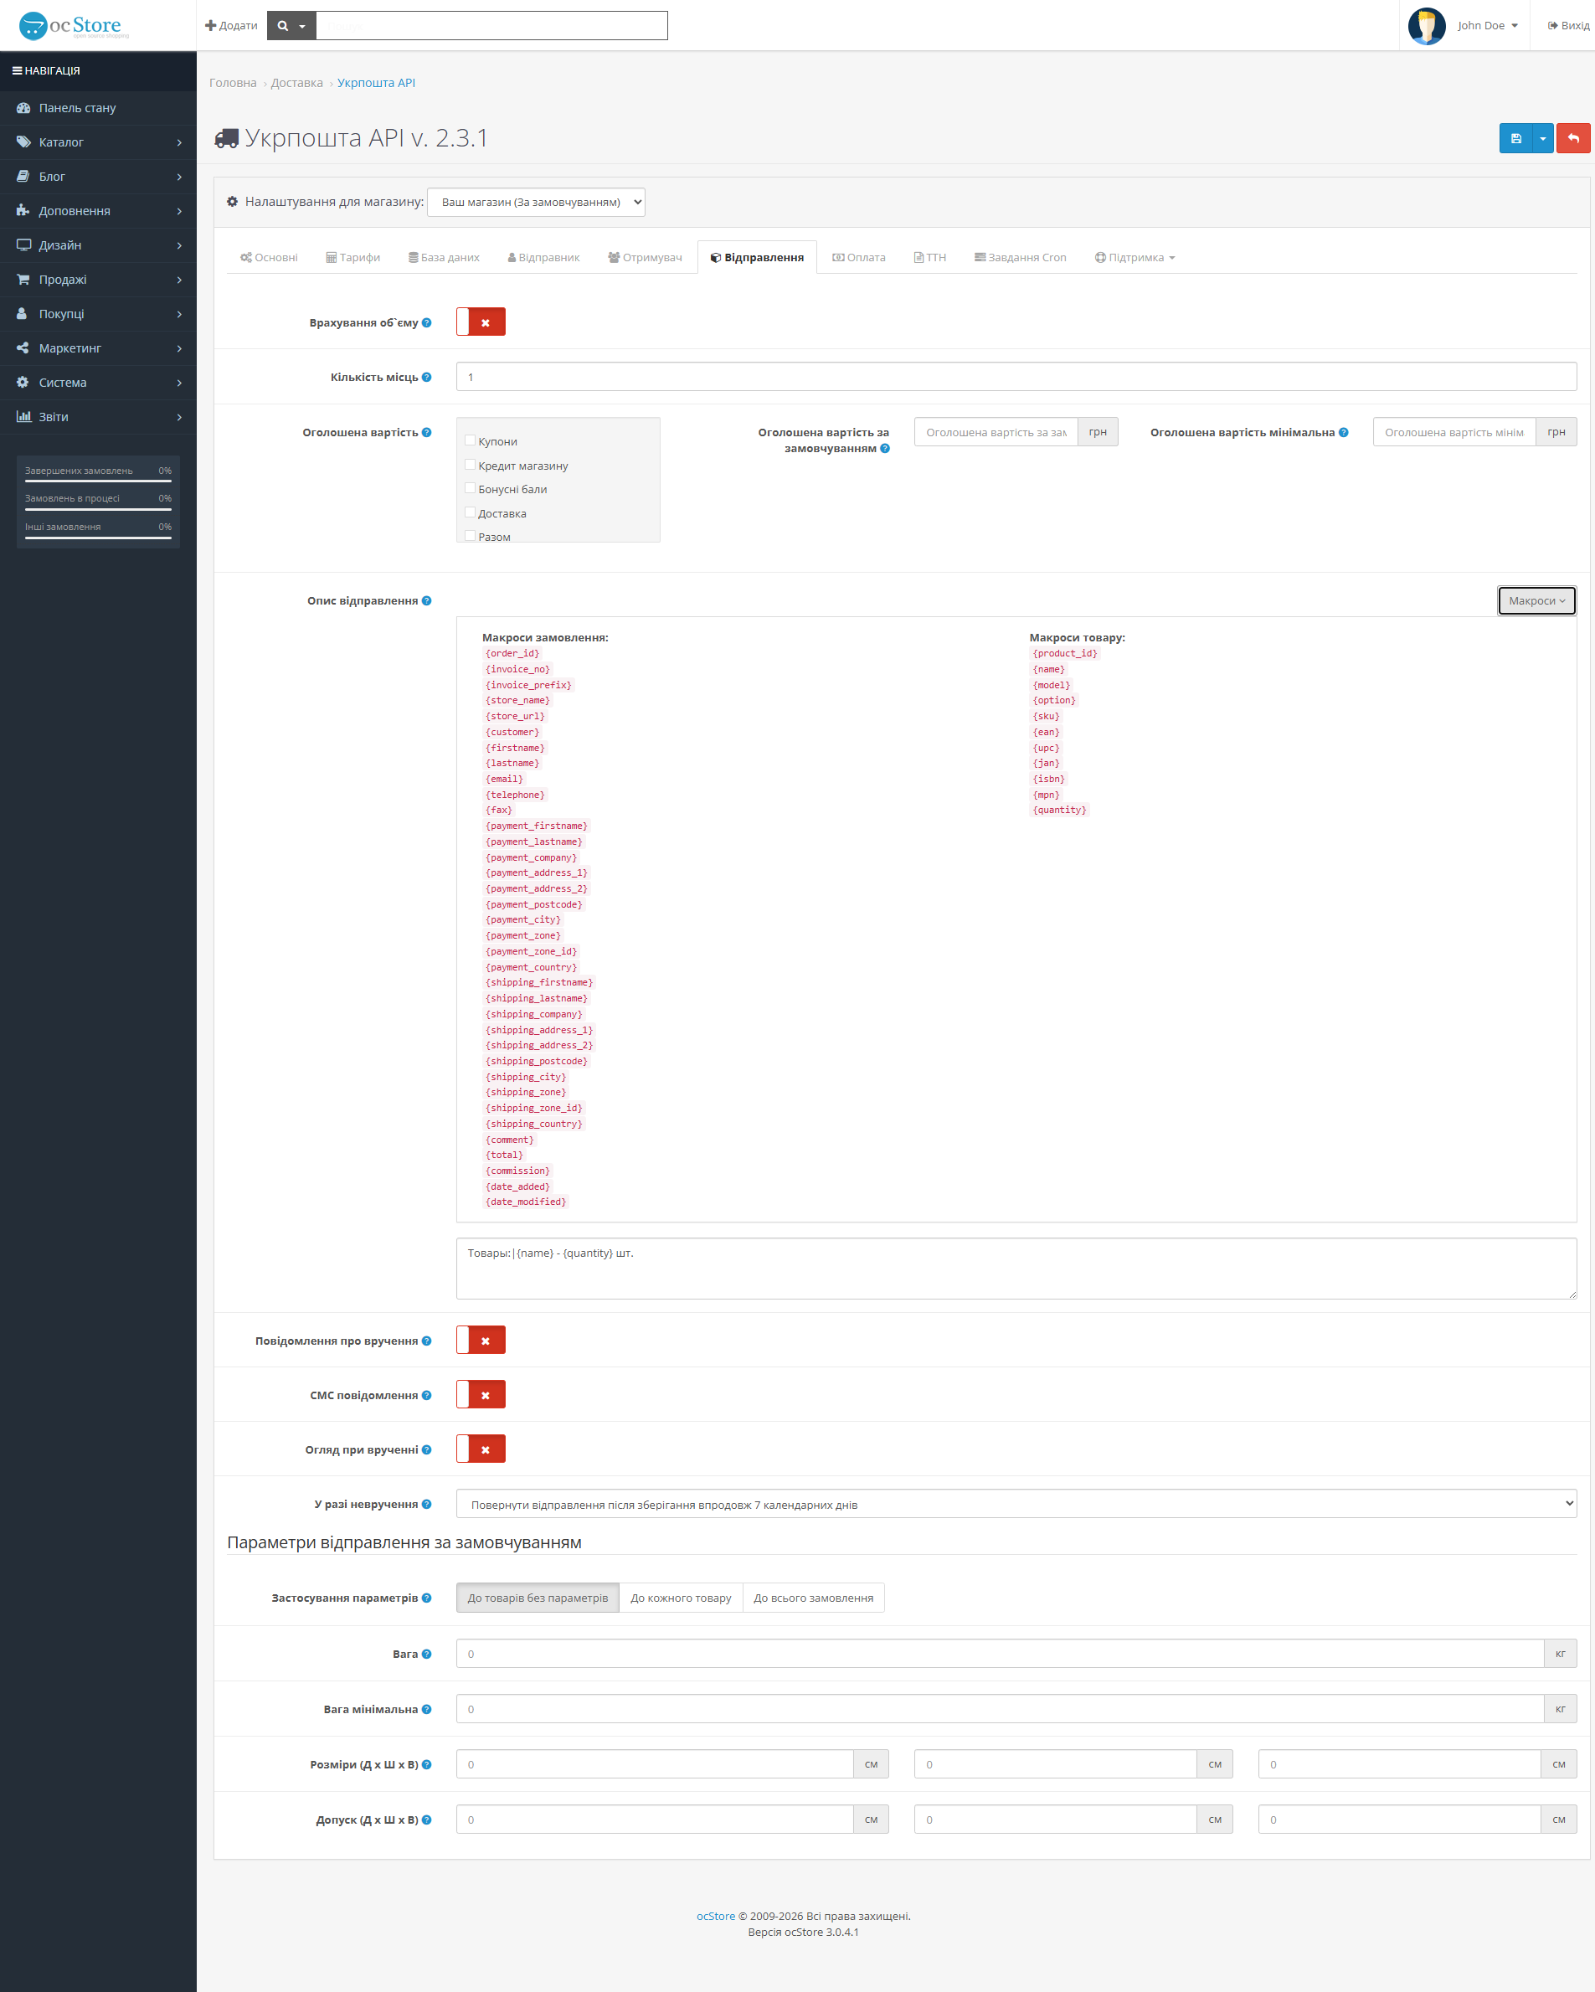
Task: Focus the top search input field
Action: pos(491,26)
